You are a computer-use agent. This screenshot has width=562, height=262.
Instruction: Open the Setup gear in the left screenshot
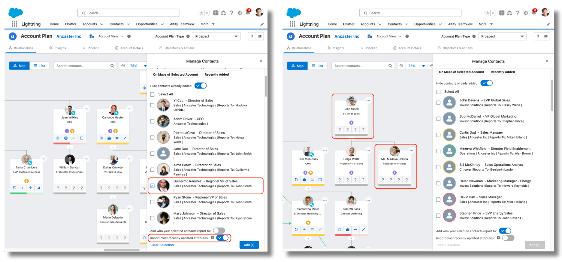coord(240,13)
